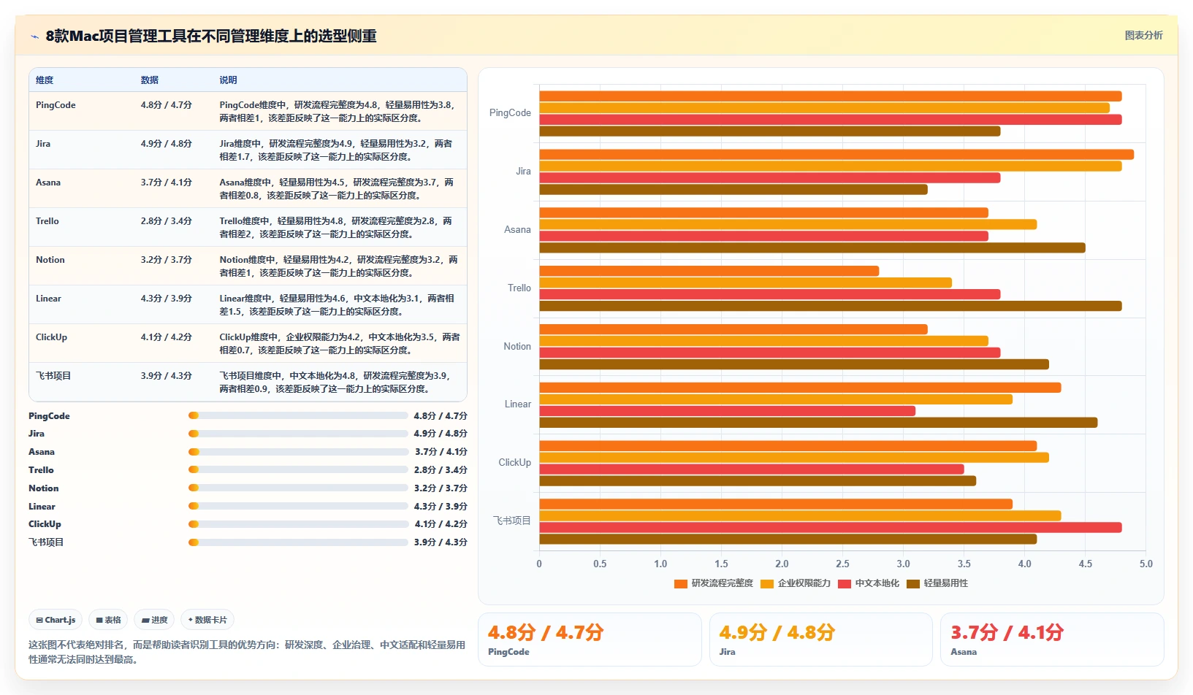Click the 图表分析 label in the header

pyautogui.click(x=1143, y=35)
